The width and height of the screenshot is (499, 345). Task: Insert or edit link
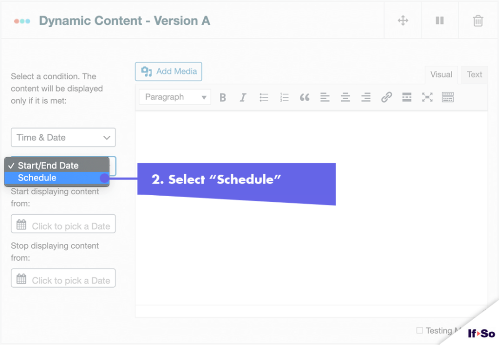(x=386, y=97)
